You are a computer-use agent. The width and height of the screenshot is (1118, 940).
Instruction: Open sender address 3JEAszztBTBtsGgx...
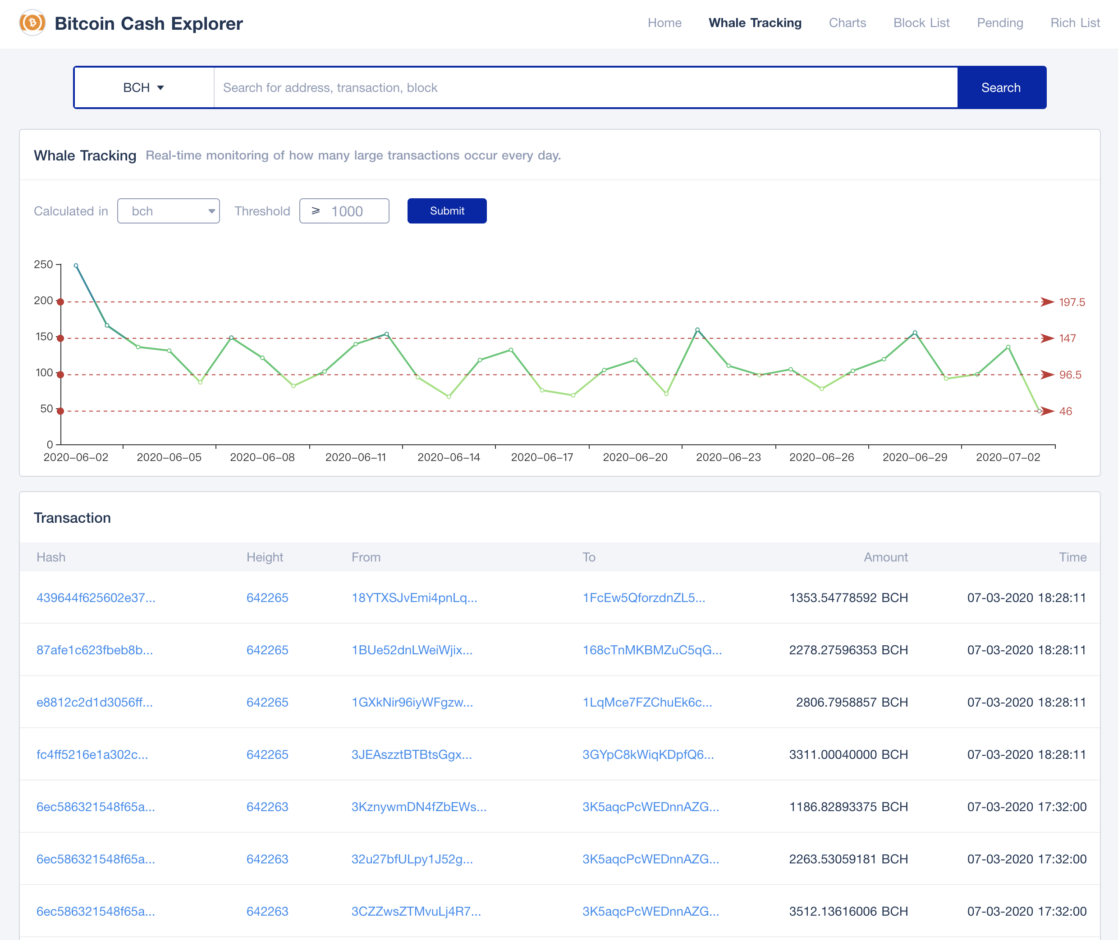(x=412, y=754)
